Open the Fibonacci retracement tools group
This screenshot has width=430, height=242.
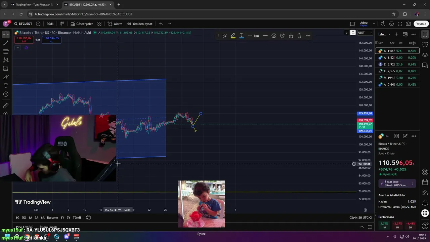[6, 51]
